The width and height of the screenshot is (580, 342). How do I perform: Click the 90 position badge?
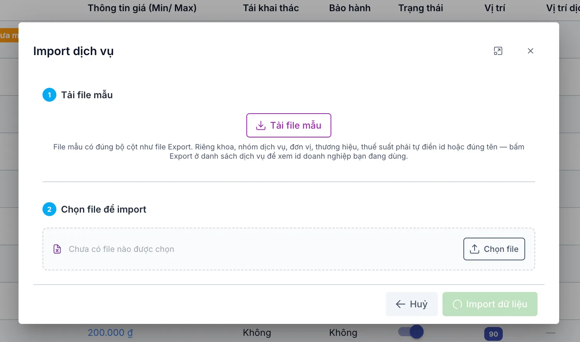coord(494,334)
